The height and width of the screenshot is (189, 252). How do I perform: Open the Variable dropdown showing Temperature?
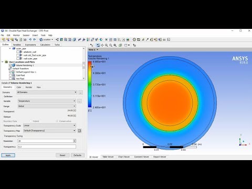pos(47,101)
